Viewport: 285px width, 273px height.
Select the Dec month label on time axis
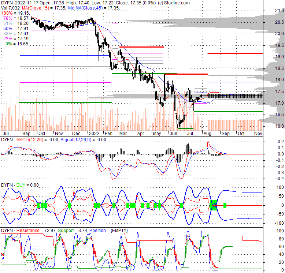(76, 134)
